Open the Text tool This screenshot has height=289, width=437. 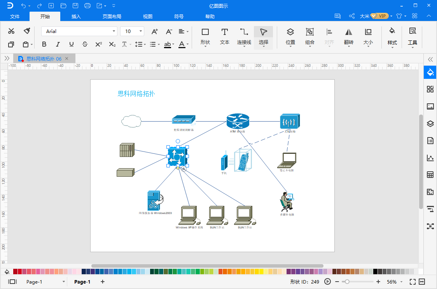pyautogui.click(x=225, y=36)
